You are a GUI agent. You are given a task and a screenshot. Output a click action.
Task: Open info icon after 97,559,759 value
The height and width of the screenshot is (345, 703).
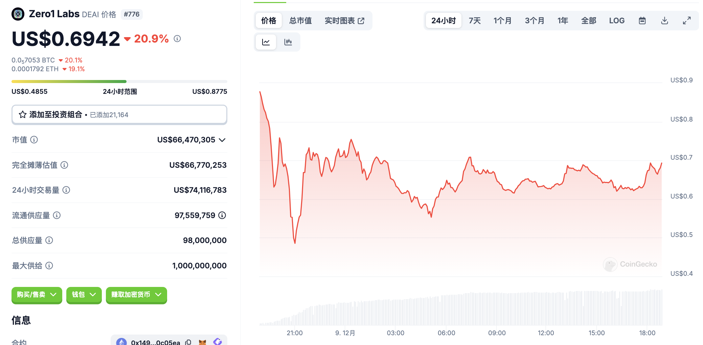(x=222, y=215)
